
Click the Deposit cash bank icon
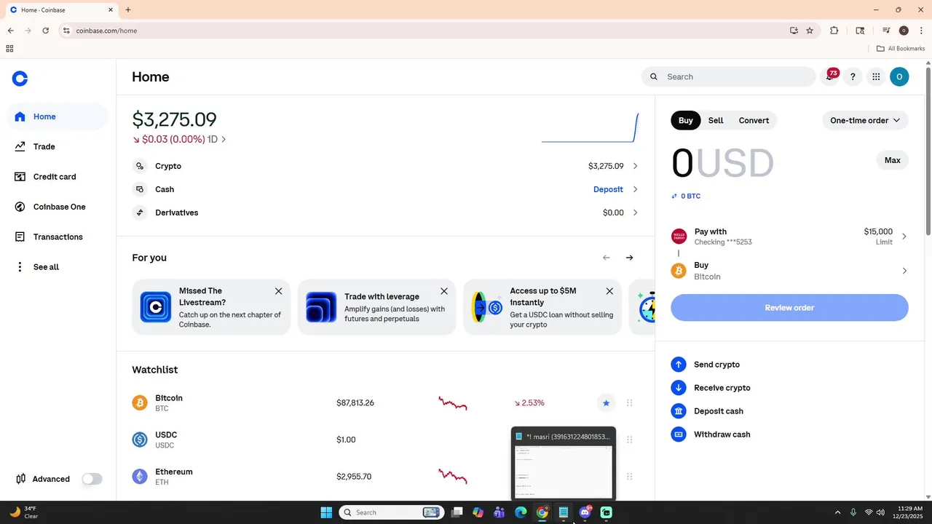click(x=679, y=411)
